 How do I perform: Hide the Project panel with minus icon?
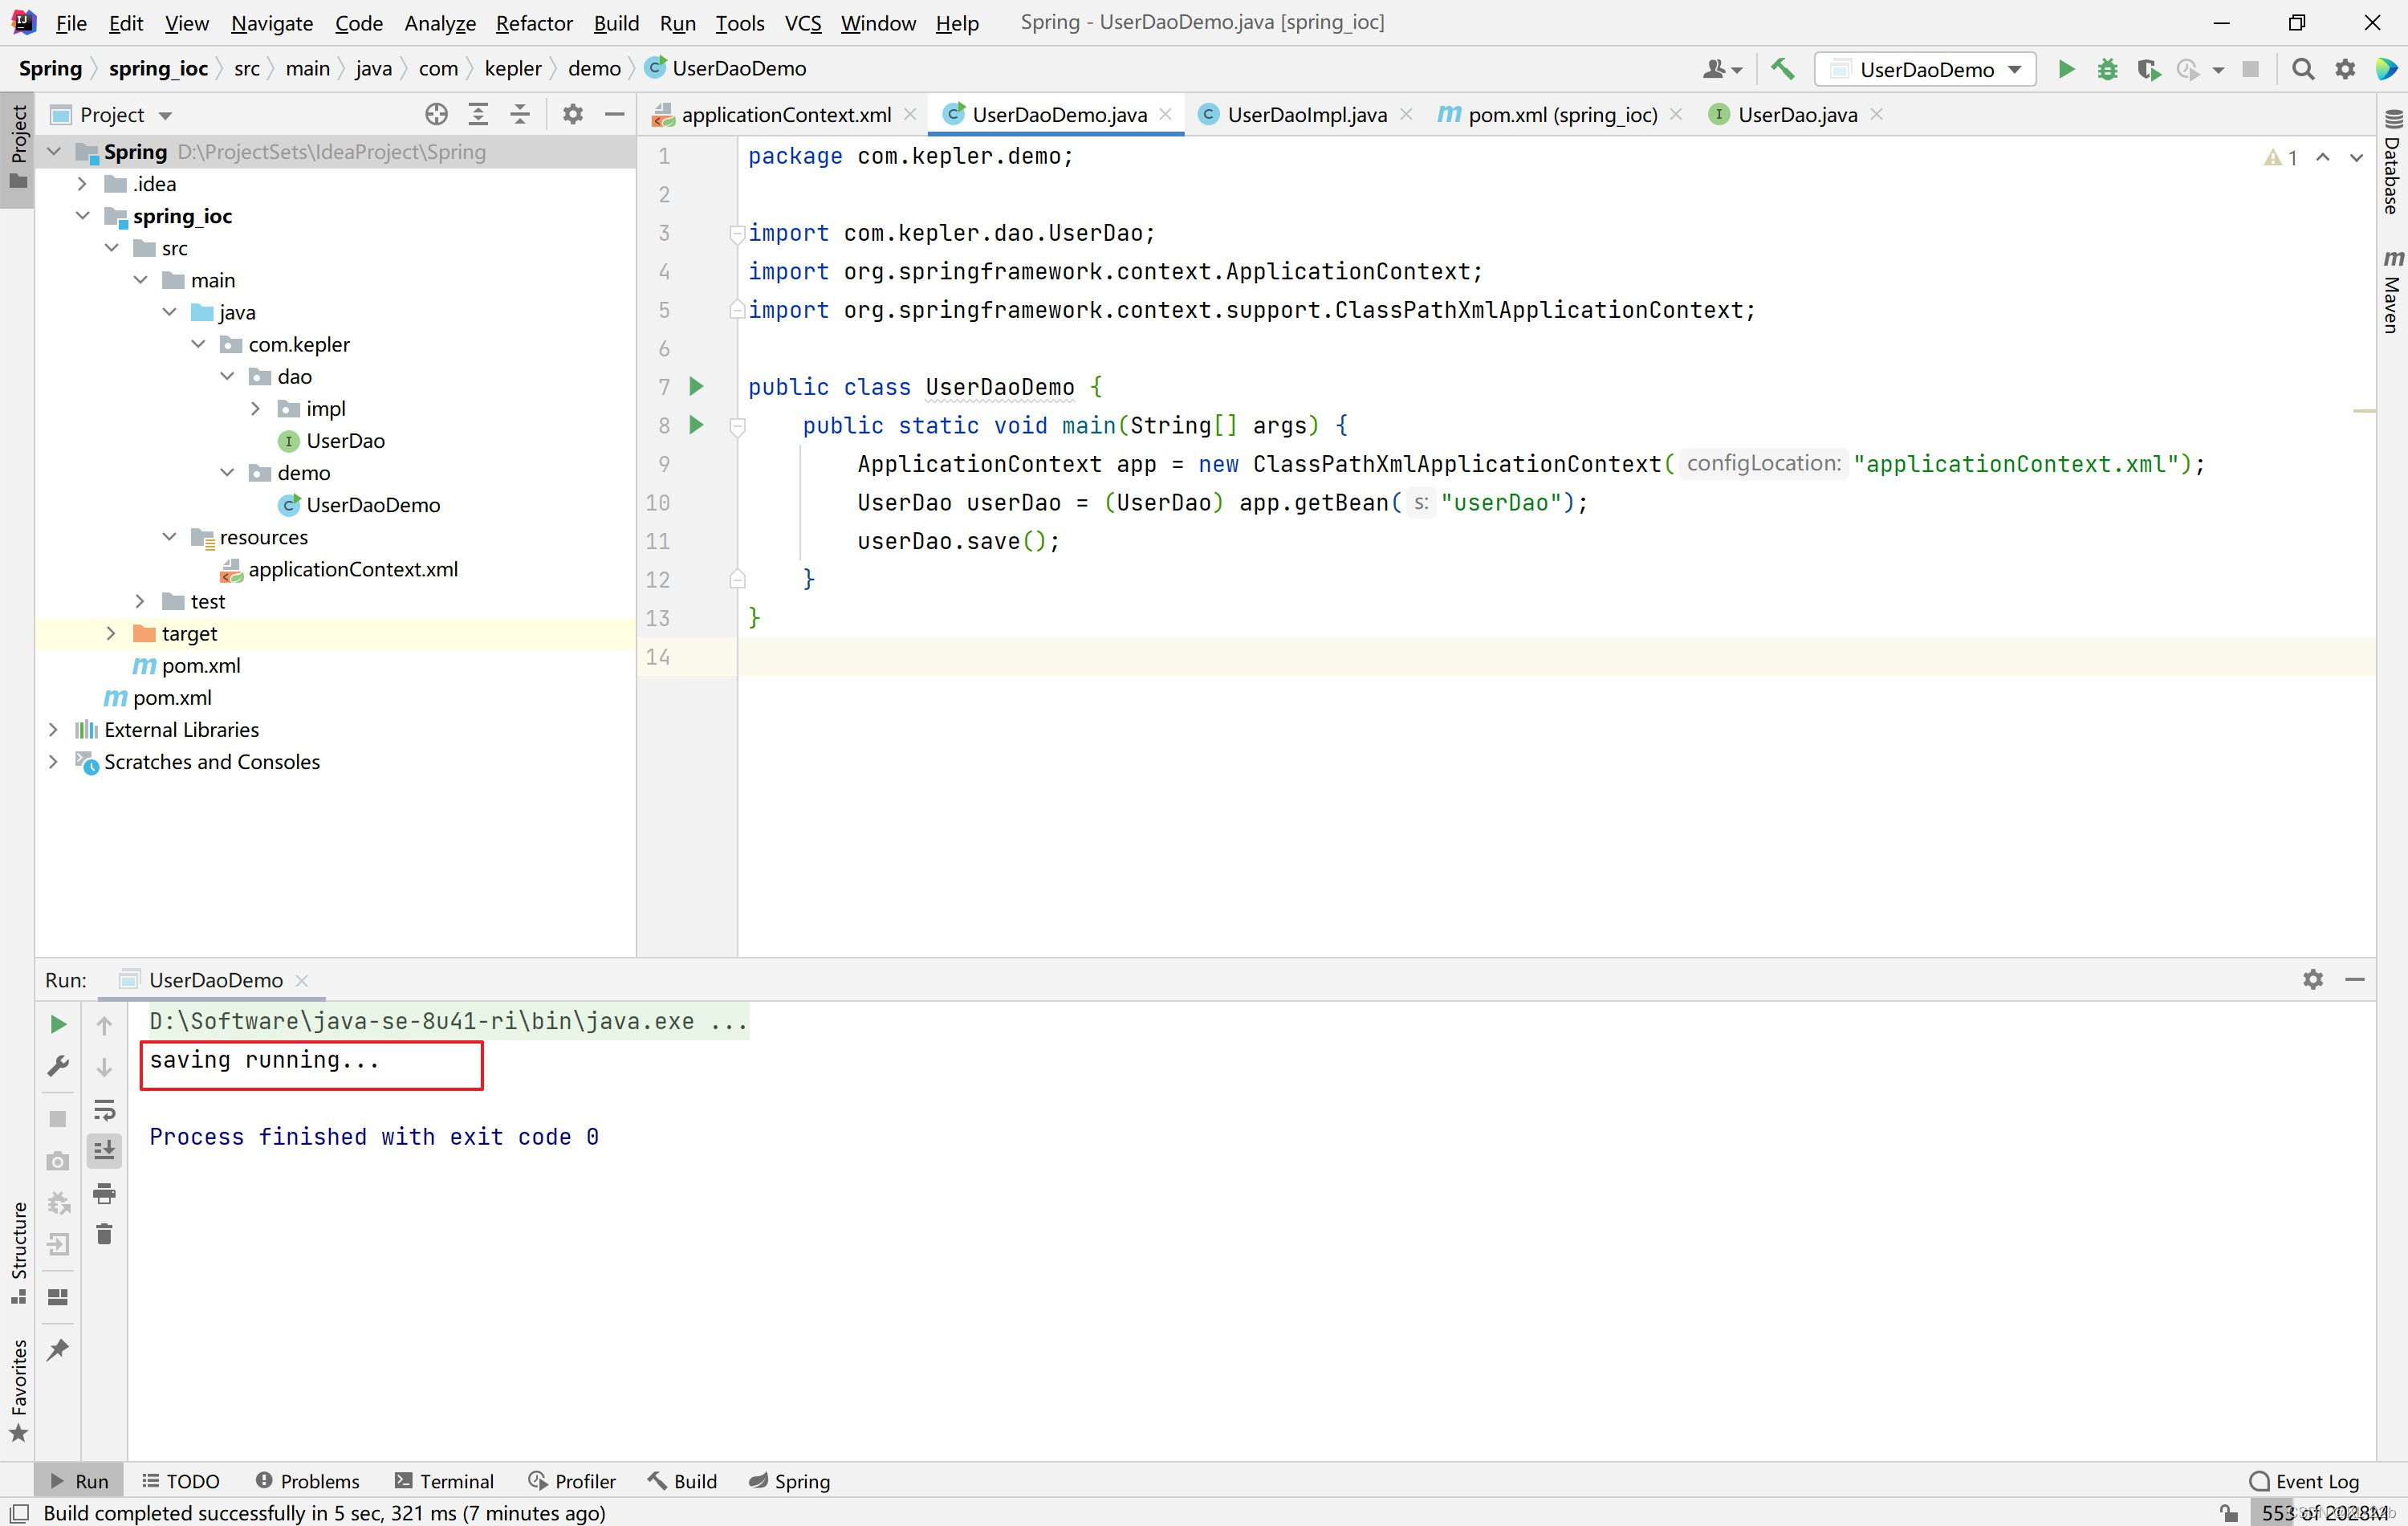615,114
